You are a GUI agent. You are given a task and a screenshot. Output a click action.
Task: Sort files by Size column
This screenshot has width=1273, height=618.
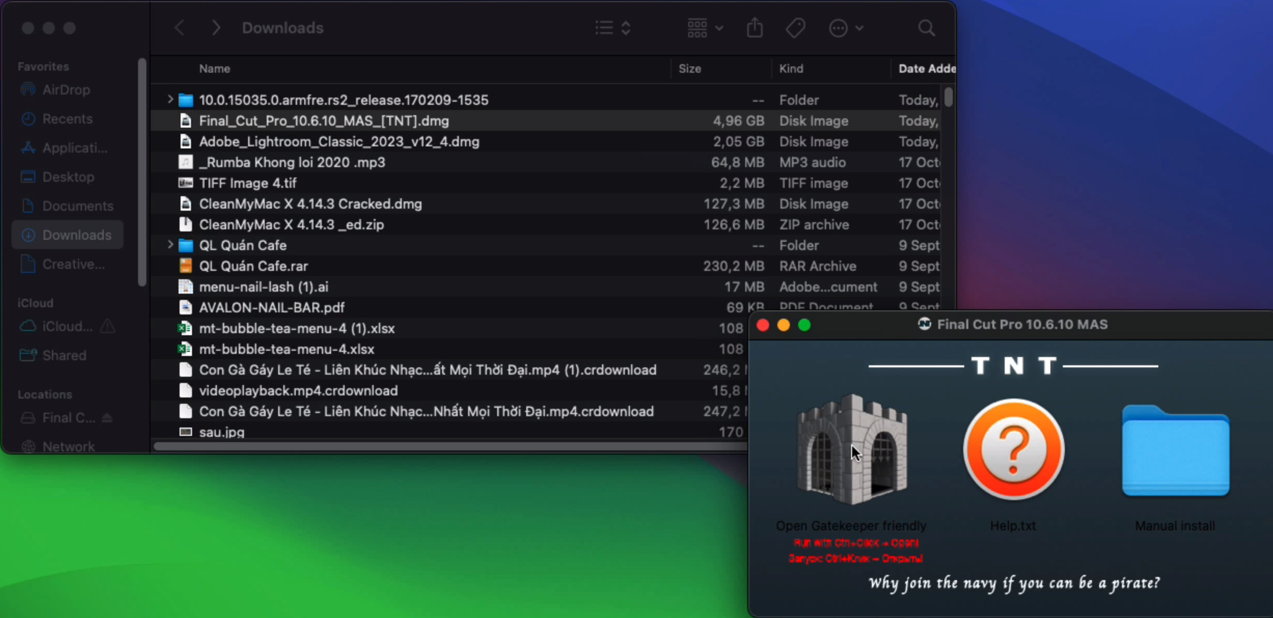[x=690, y=68]
